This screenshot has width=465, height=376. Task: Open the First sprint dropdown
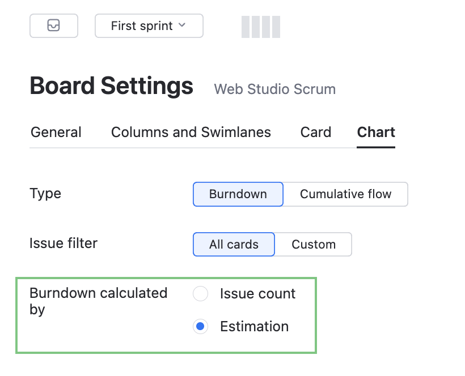(149, 25)
